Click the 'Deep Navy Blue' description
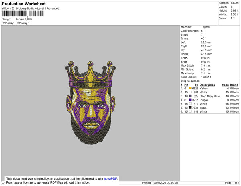 210,96
